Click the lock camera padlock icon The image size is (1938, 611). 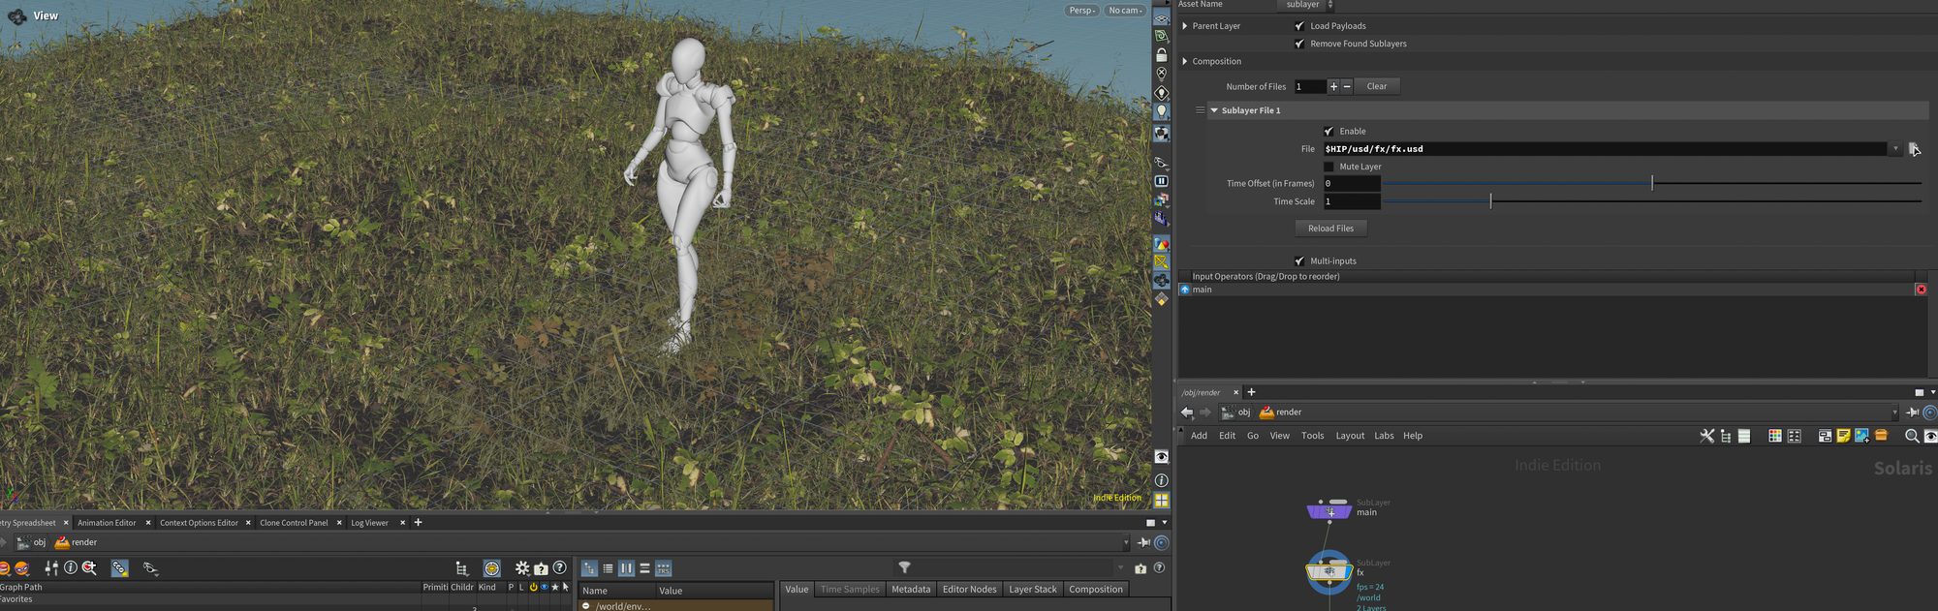[1161, 55]
